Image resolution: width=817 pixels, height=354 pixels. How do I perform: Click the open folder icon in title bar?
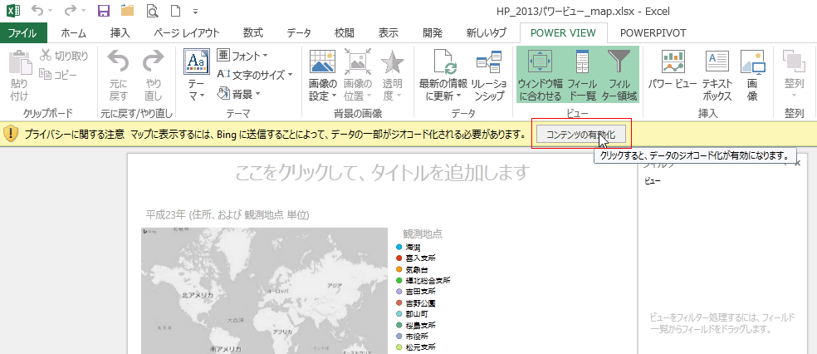click(127, 11)
